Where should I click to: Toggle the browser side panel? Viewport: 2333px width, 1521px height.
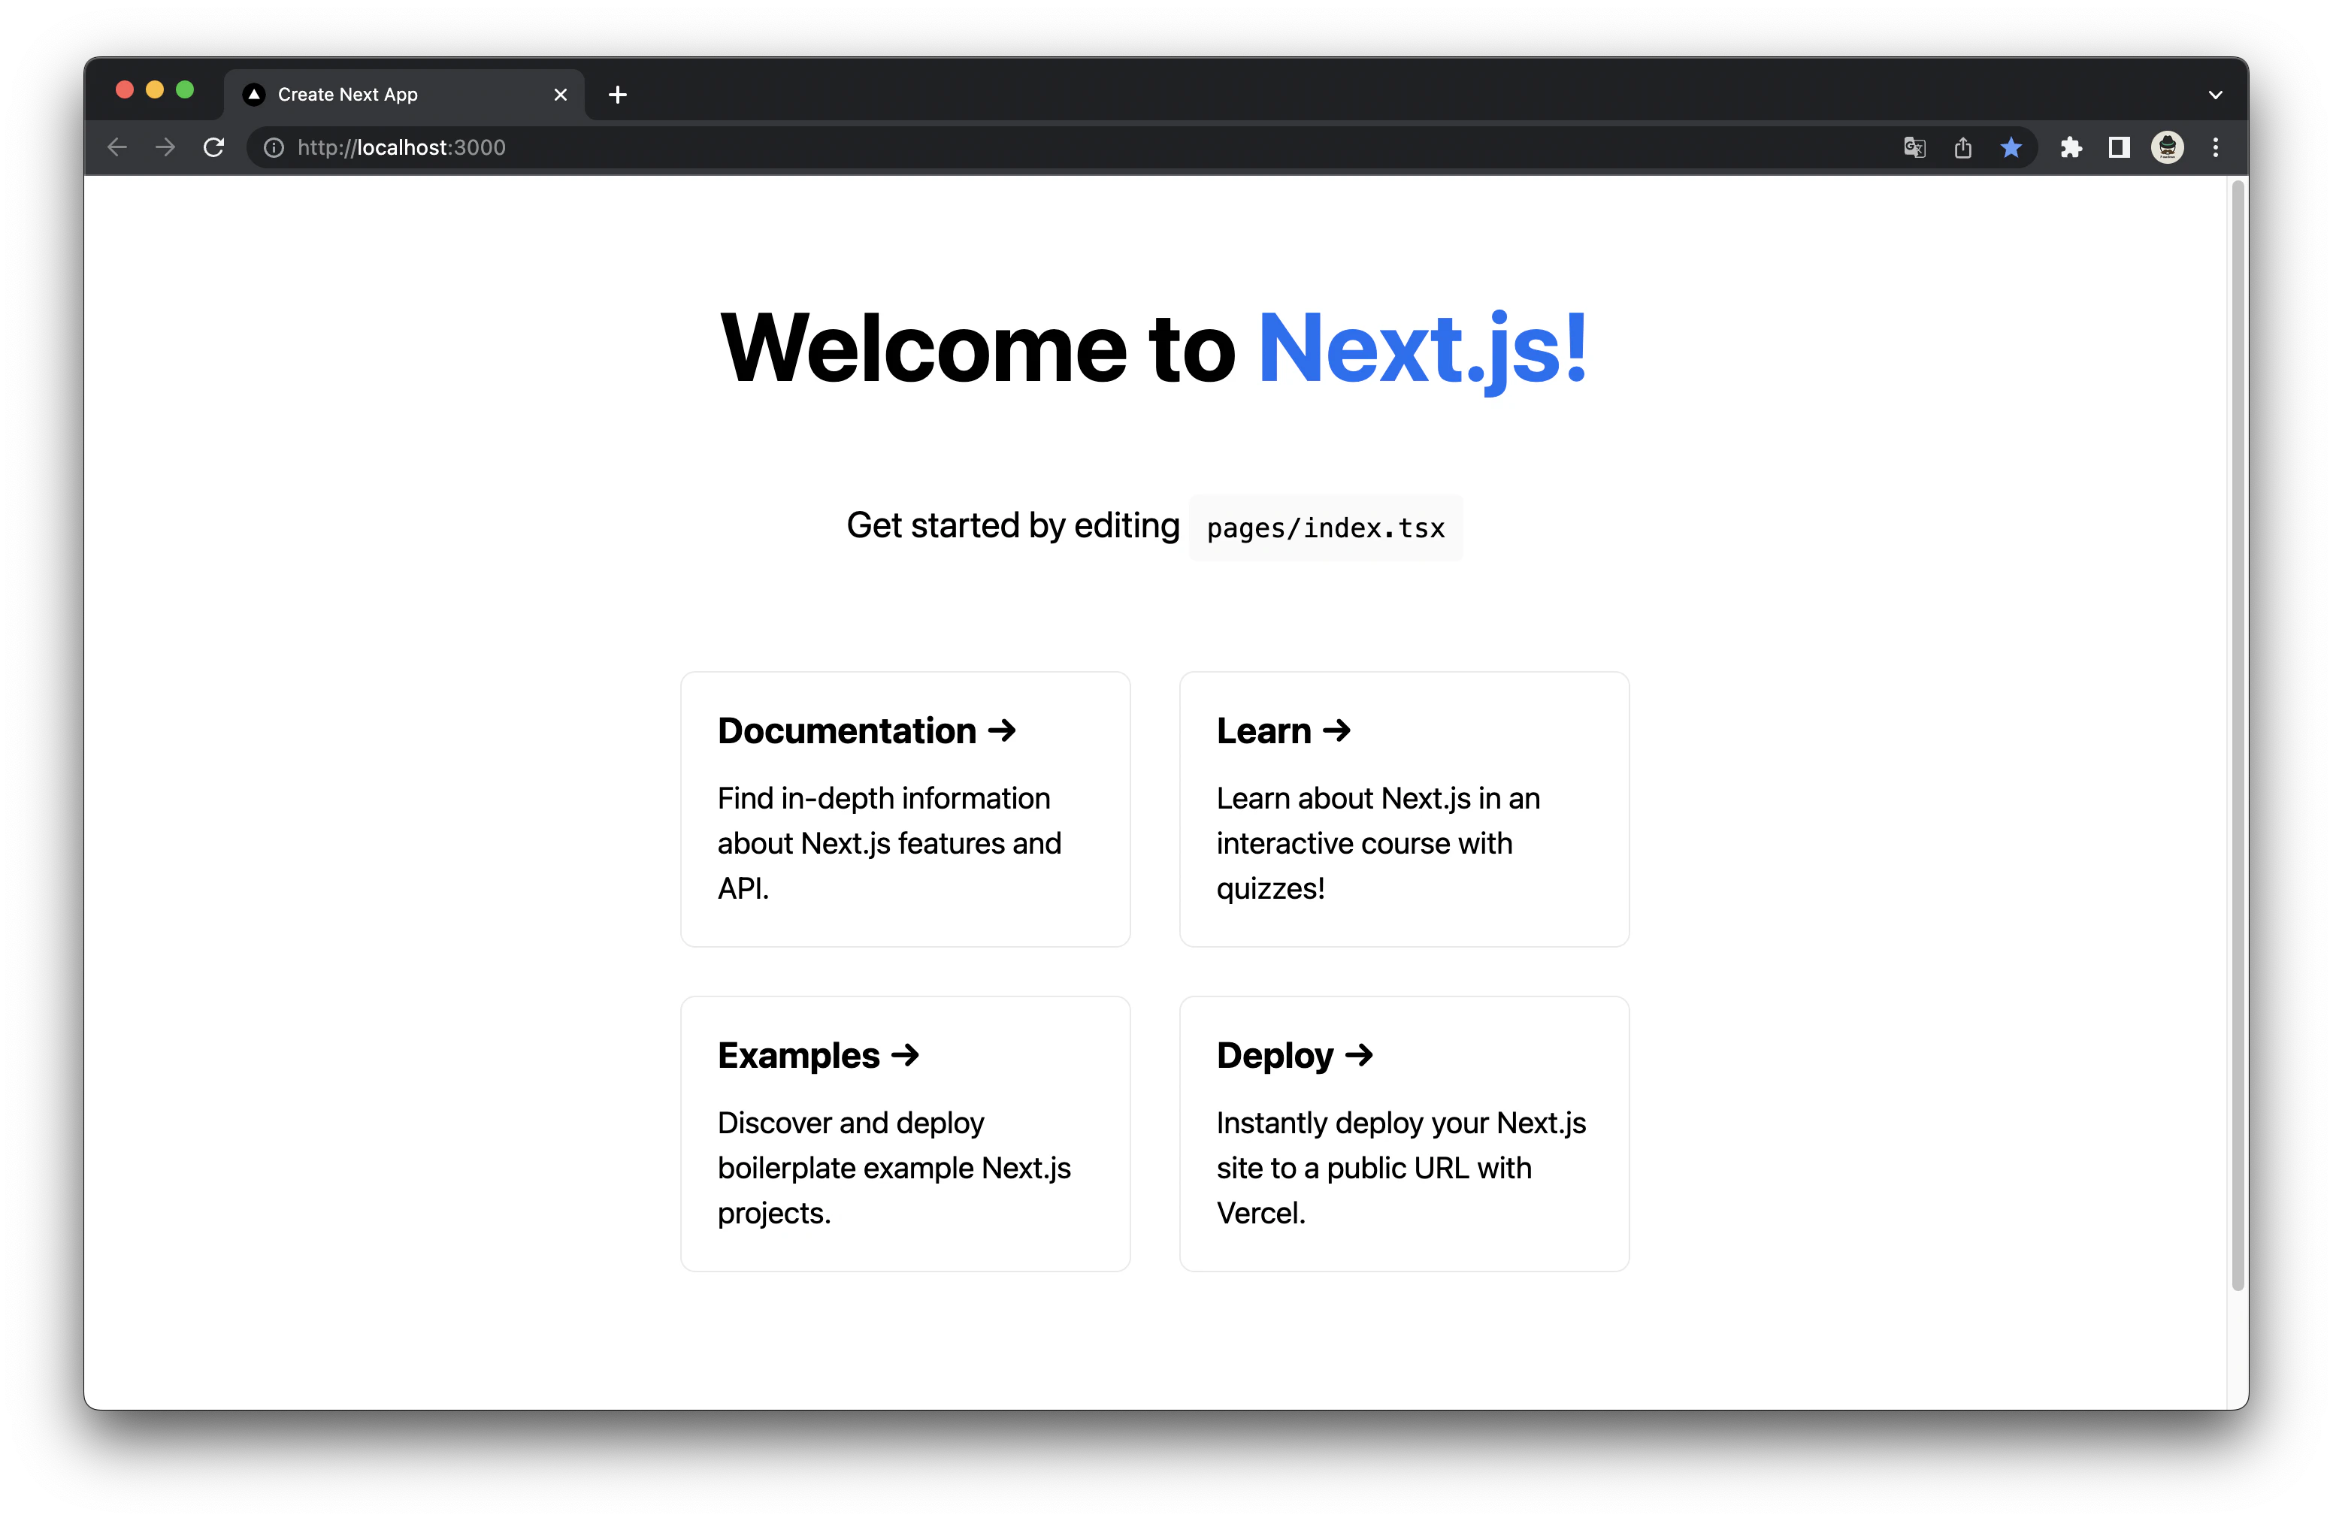click(2118, 147)
